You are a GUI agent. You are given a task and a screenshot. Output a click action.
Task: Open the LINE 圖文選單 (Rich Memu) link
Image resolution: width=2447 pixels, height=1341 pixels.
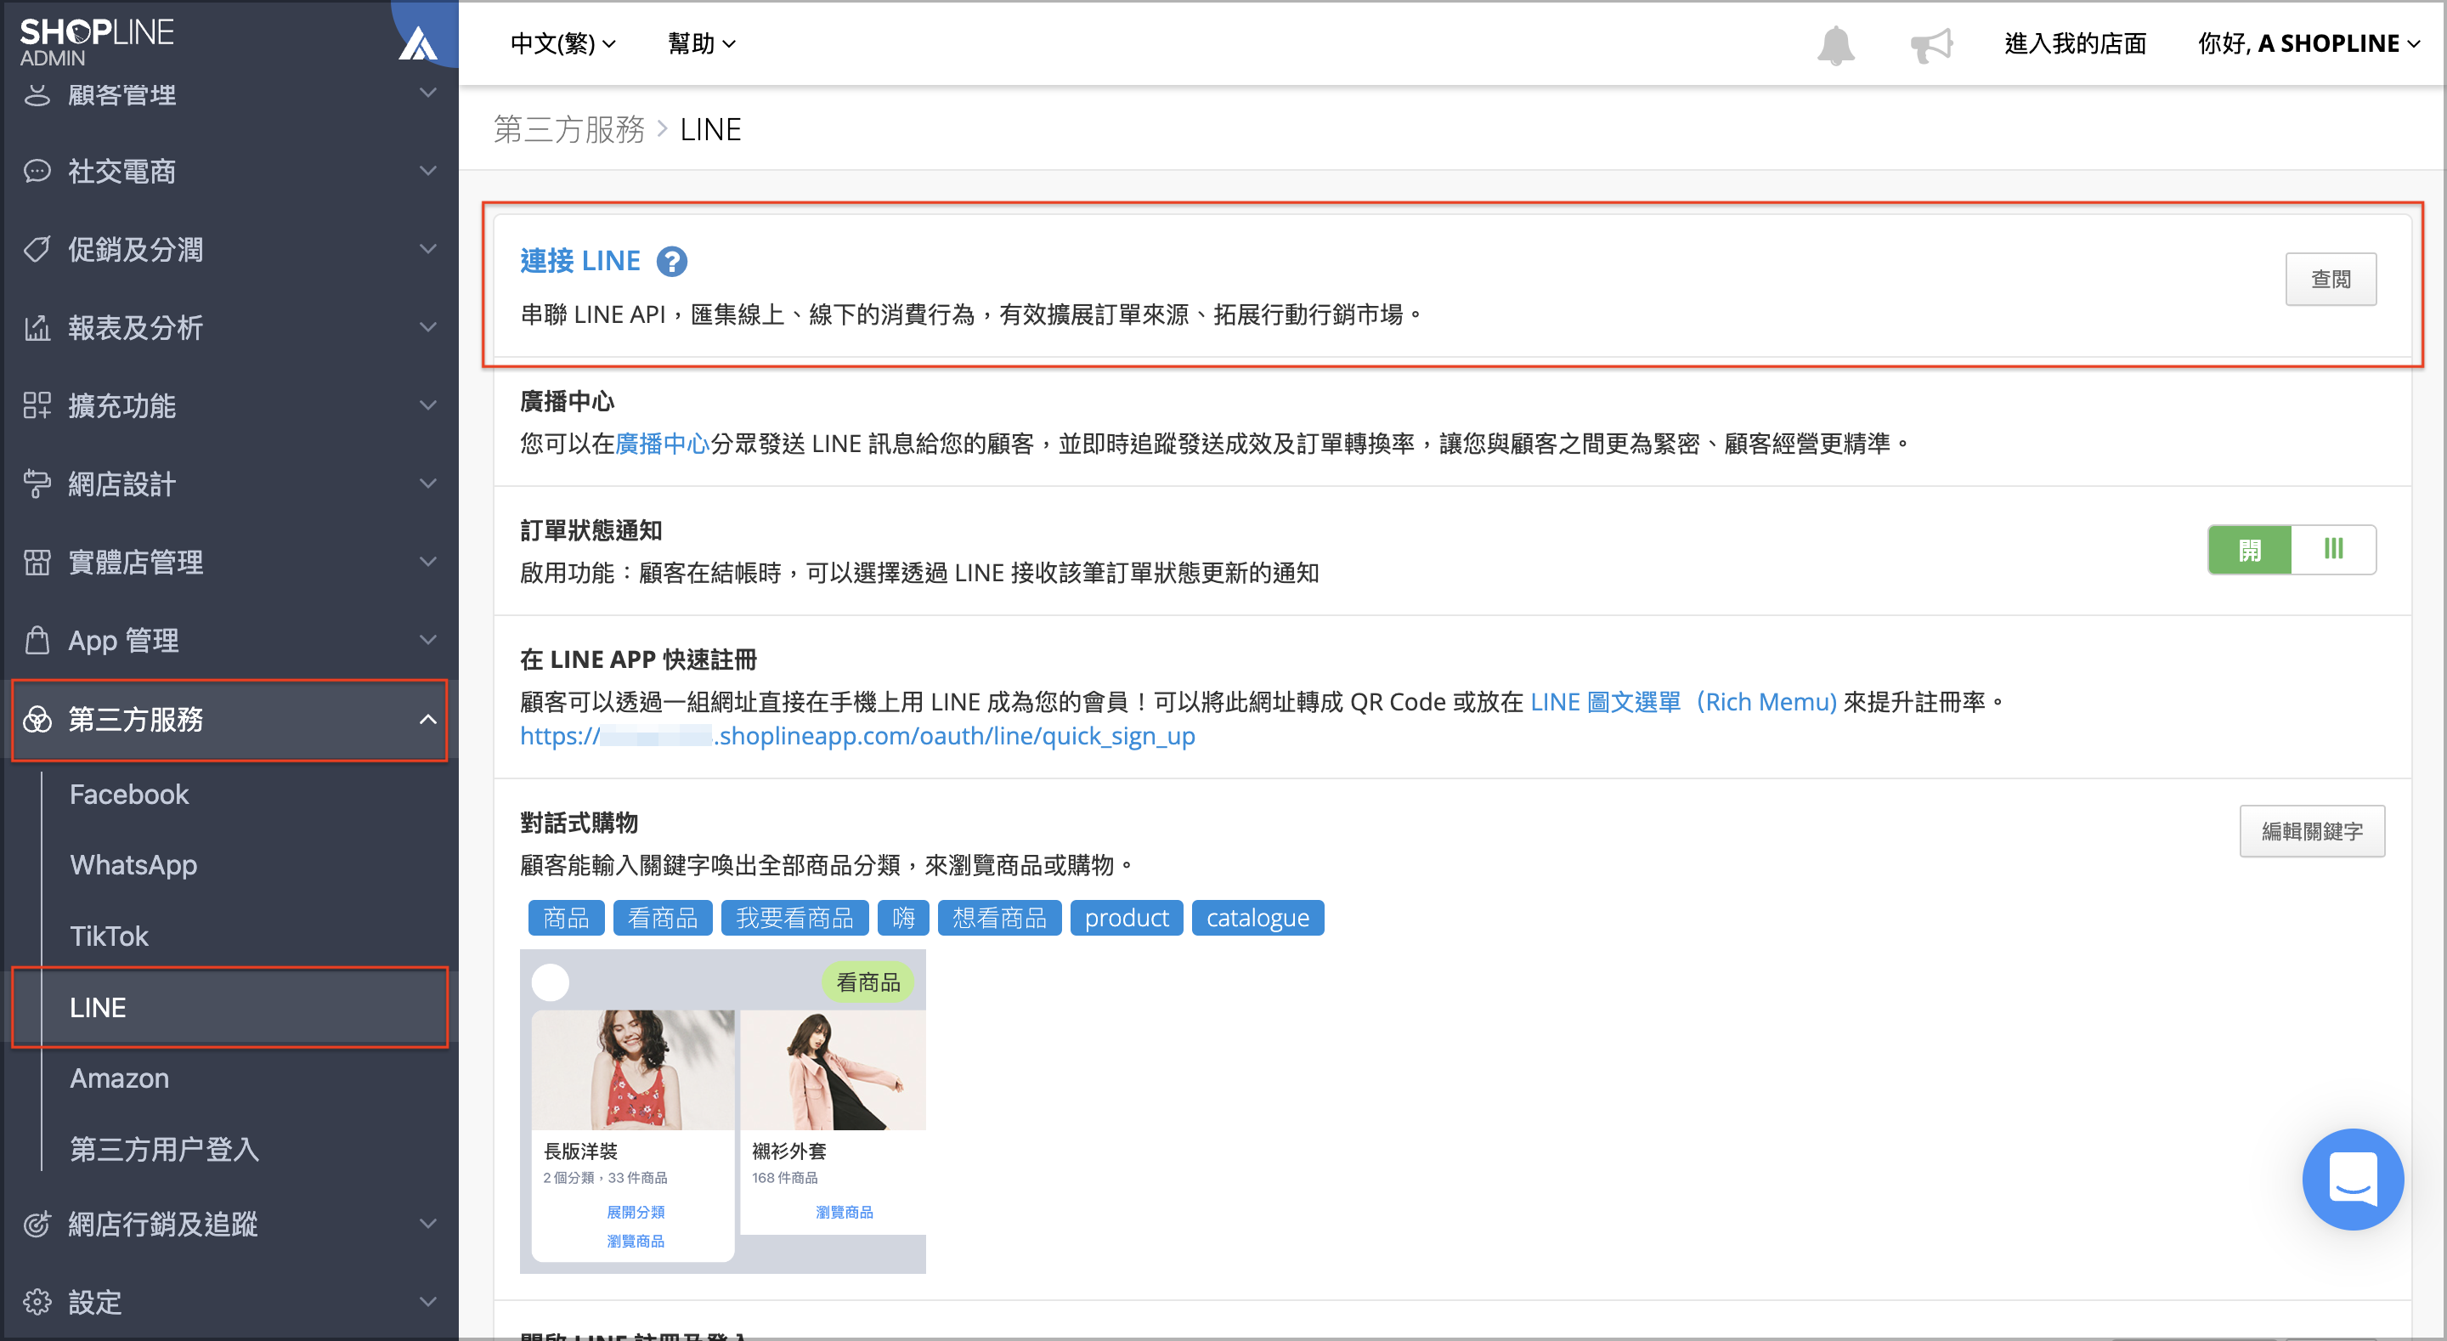[x=1683, y=701]
